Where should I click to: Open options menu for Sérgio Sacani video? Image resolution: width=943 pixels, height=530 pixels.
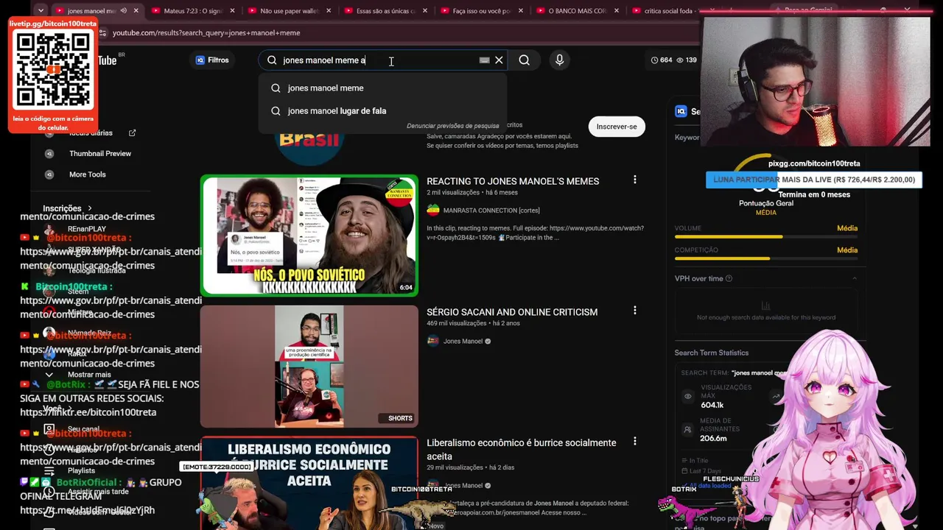pyautogui.click(x=634, y=311)
